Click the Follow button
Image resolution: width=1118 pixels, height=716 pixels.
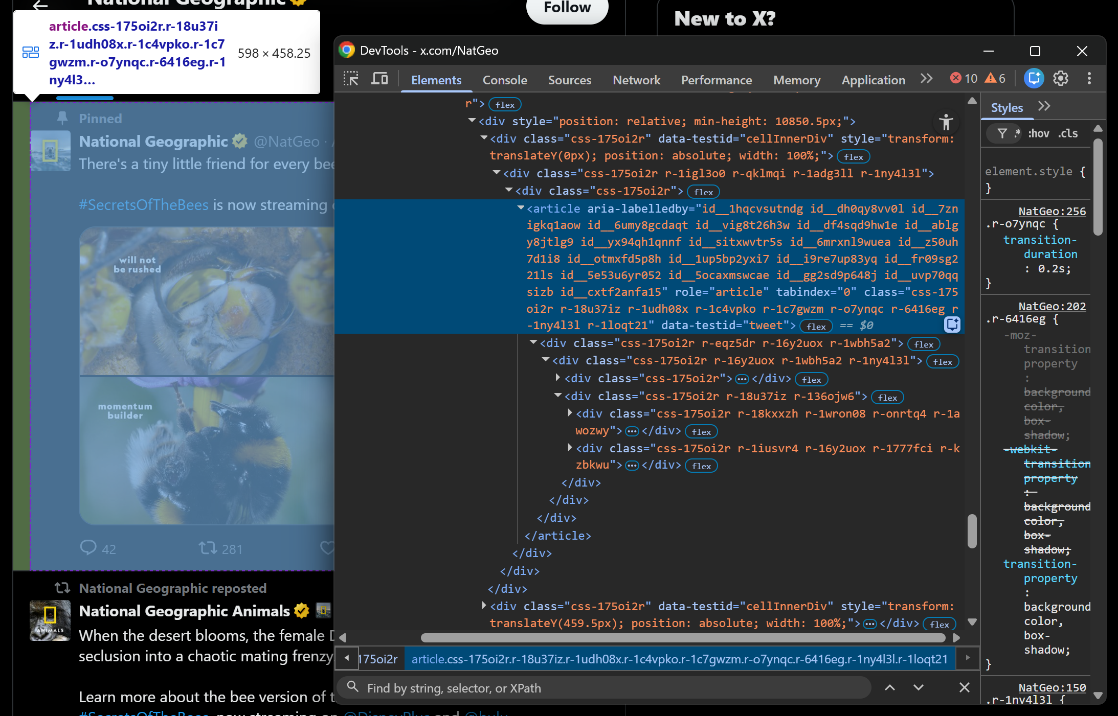tap(567, 8)
